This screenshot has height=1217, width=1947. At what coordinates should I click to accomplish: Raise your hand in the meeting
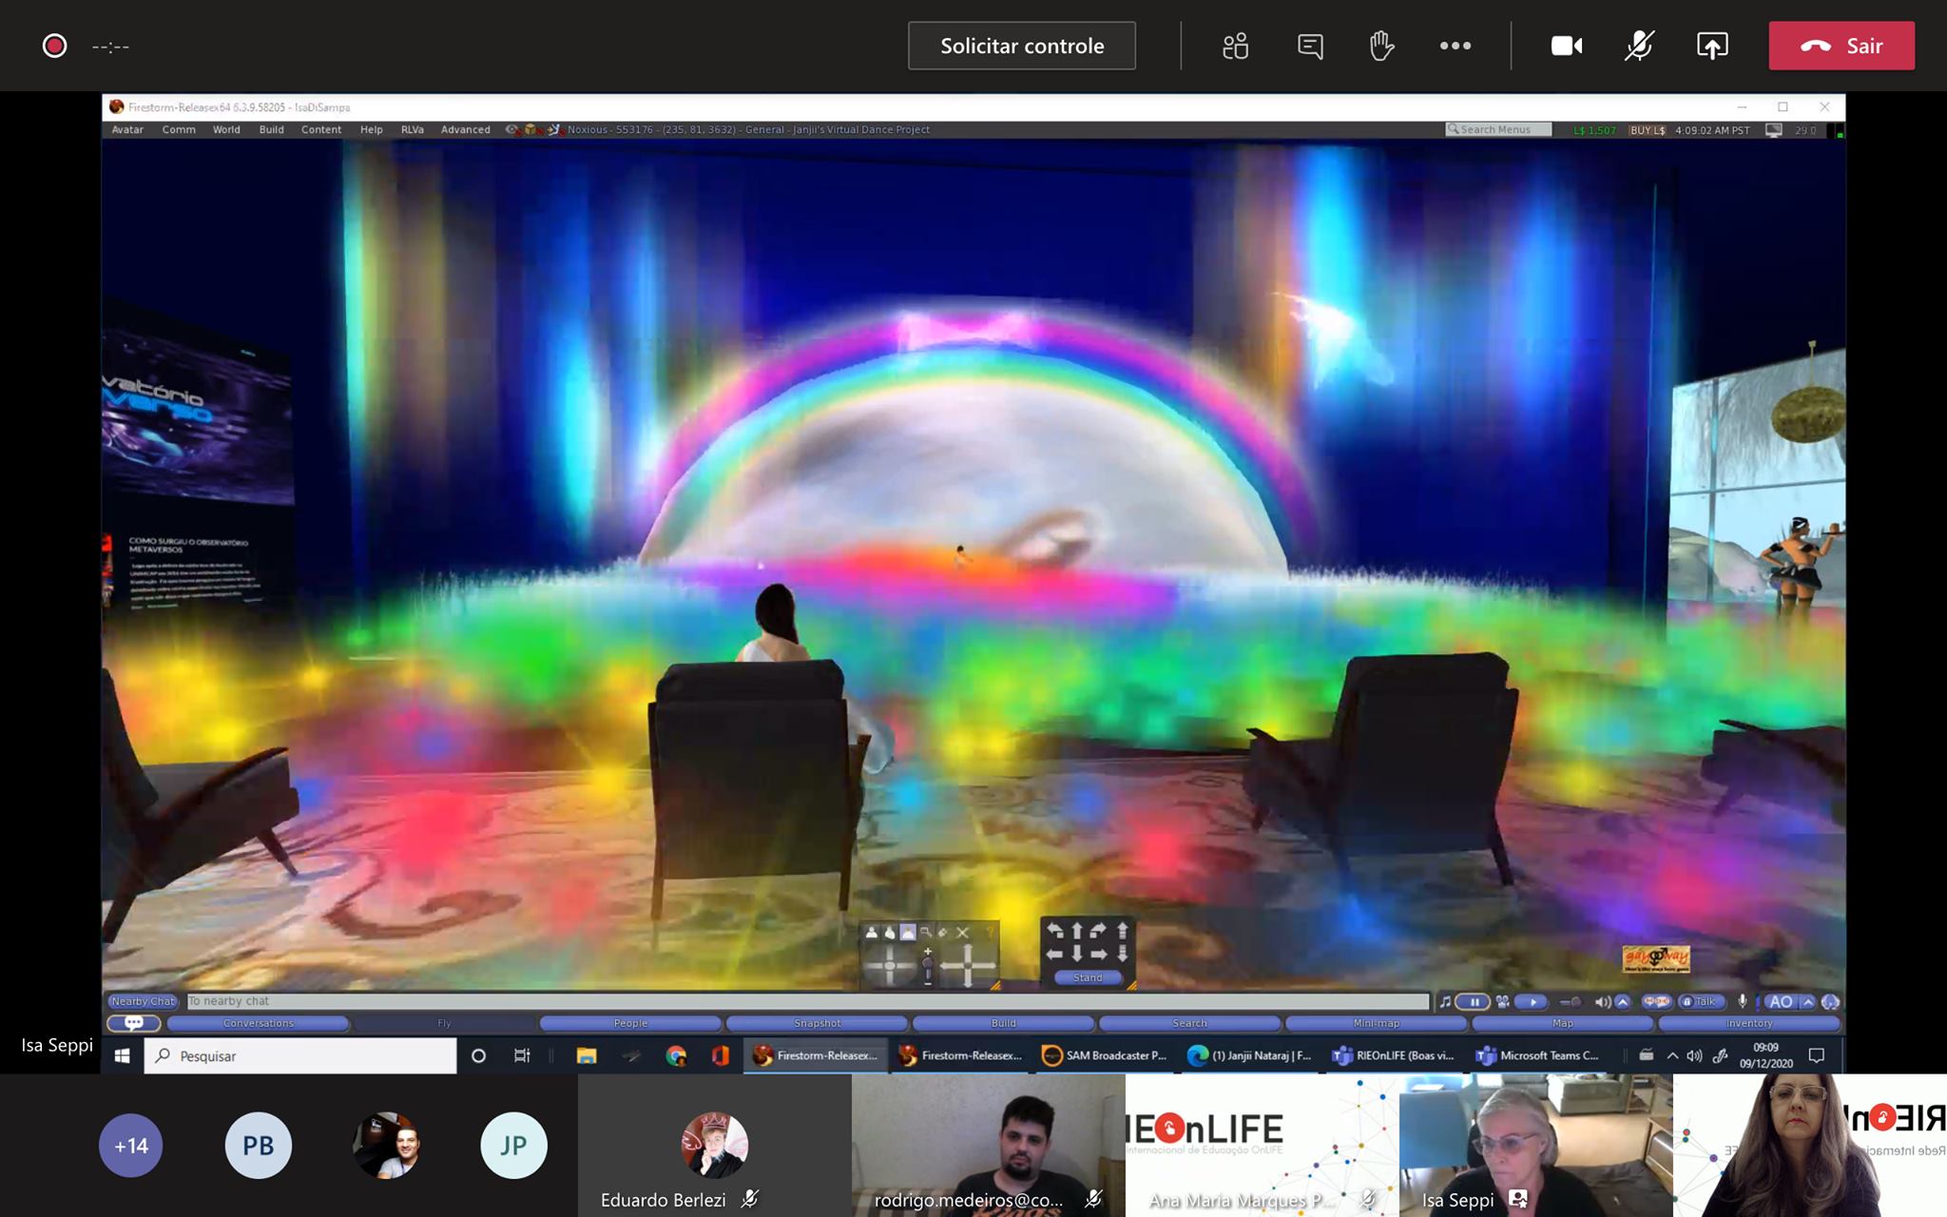(1381, 46)
